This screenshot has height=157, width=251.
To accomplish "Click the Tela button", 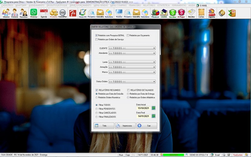I will tap(104, 126).
